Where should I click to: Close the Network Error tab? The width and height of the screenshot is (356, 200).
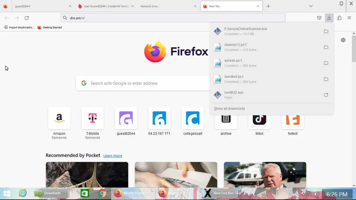tap(195, 6)
